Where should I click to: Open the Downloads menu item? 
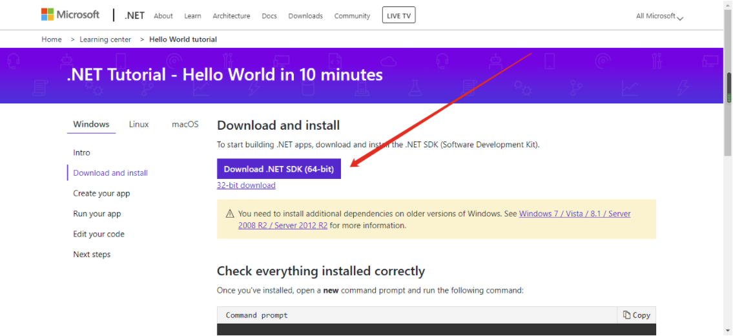click(305, 16)
